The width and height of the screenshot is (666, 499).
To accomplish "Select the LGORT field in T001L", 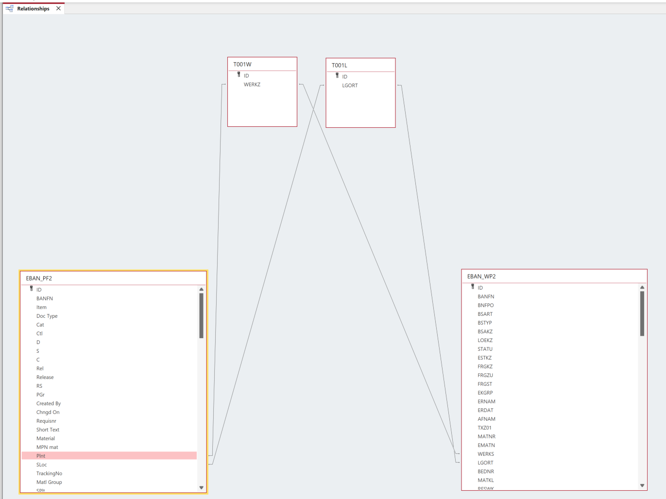I will click(x=350, y=86).
